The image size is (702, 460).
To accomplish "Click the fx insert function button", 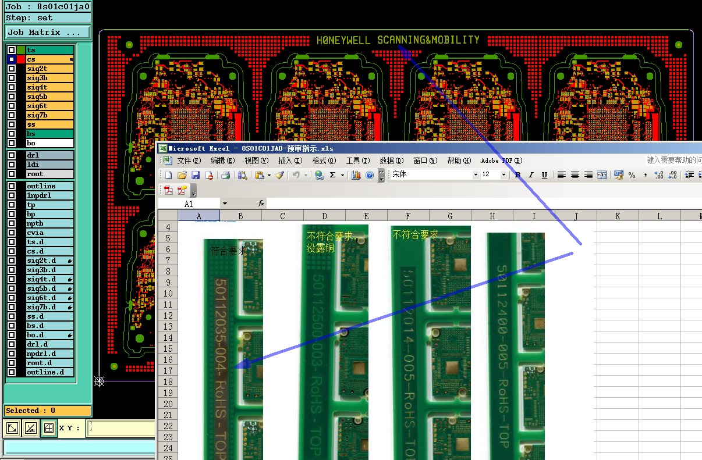I will [261, 204].
